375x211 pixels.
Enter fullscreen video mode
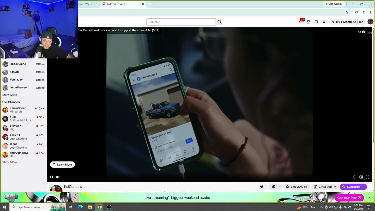pyautogui.click(x=367, y=177)
